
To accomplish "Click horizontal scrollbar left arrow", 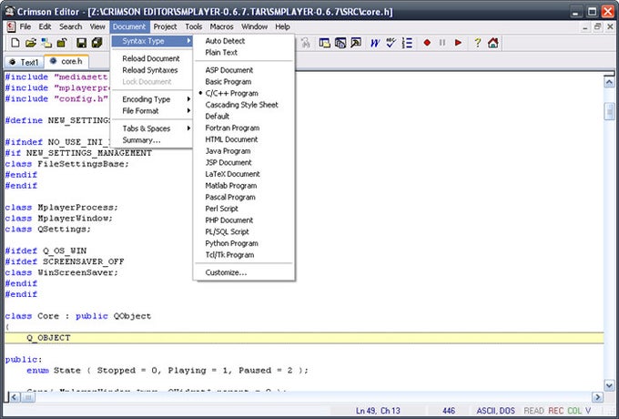I will [x=15, y=397].
